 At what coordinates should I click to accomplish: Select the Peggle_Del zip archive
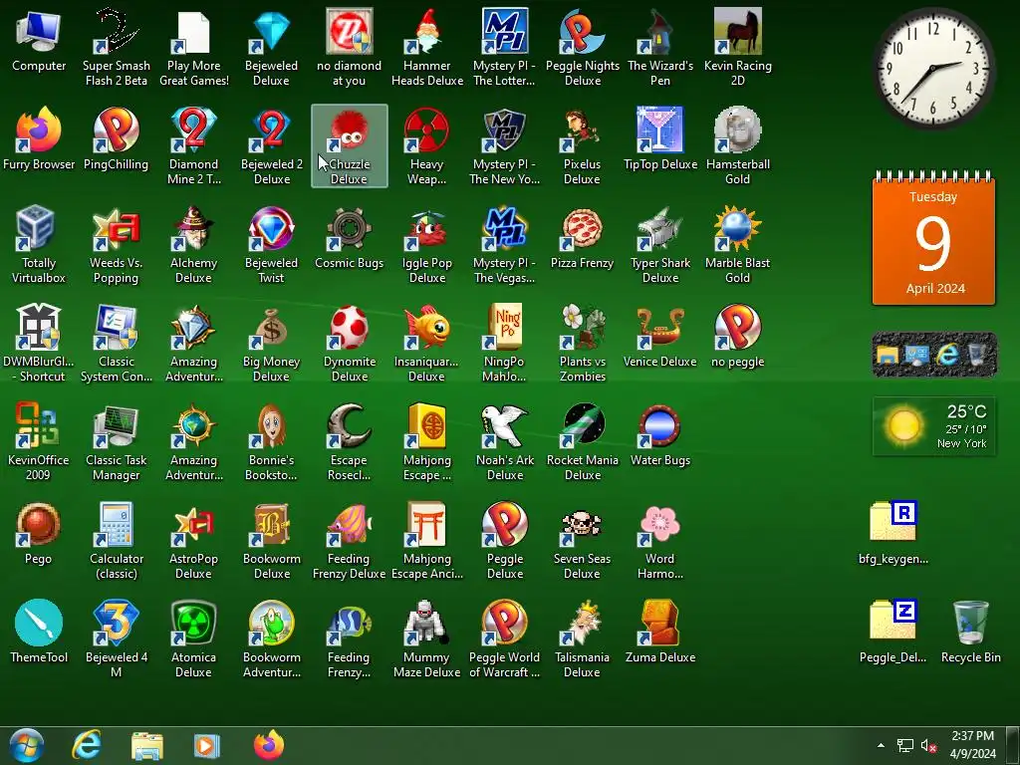tap(893, 633)
